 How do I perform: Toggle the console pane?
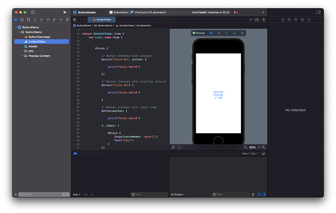(x=264, y=195)
